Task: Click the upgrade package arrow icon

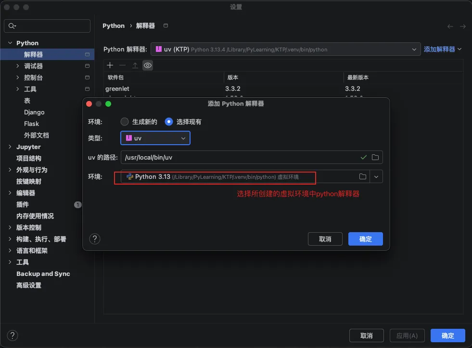Action: (x=135, y=65)
